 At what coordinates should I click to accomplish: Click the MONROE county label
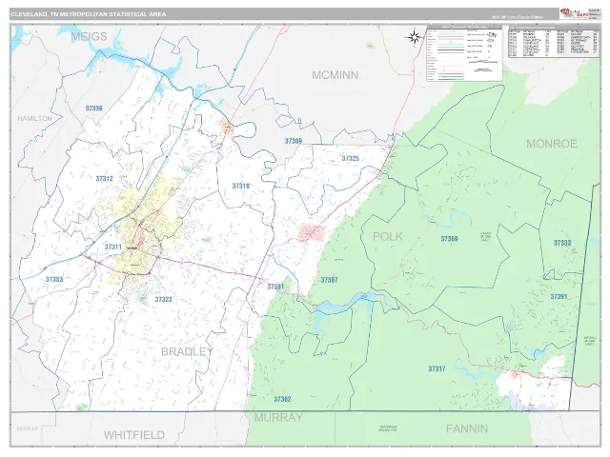(551, 144)
